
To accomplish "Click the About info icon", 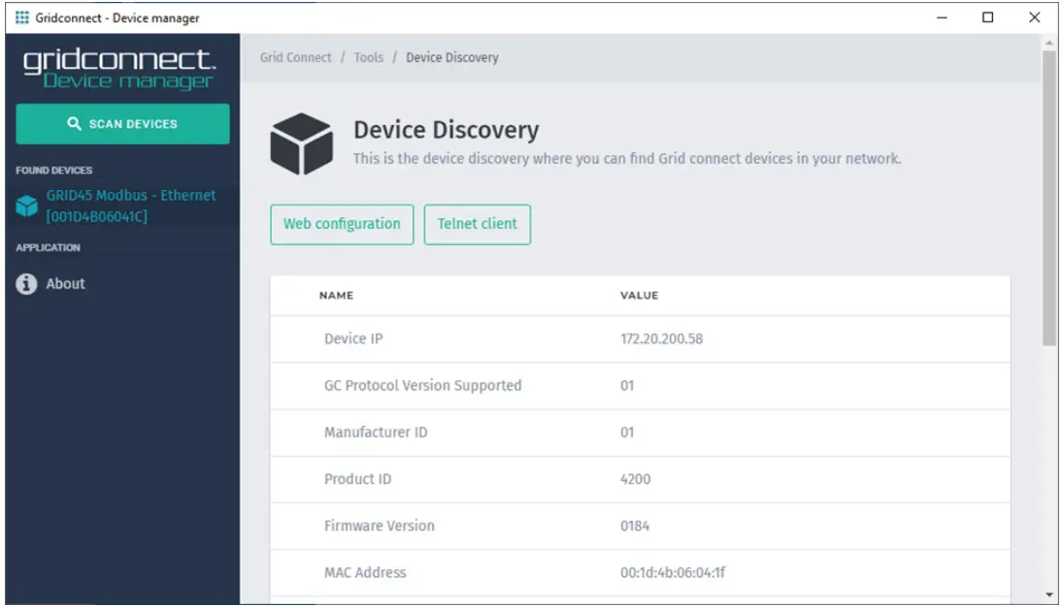I will (x=26, y=284).
